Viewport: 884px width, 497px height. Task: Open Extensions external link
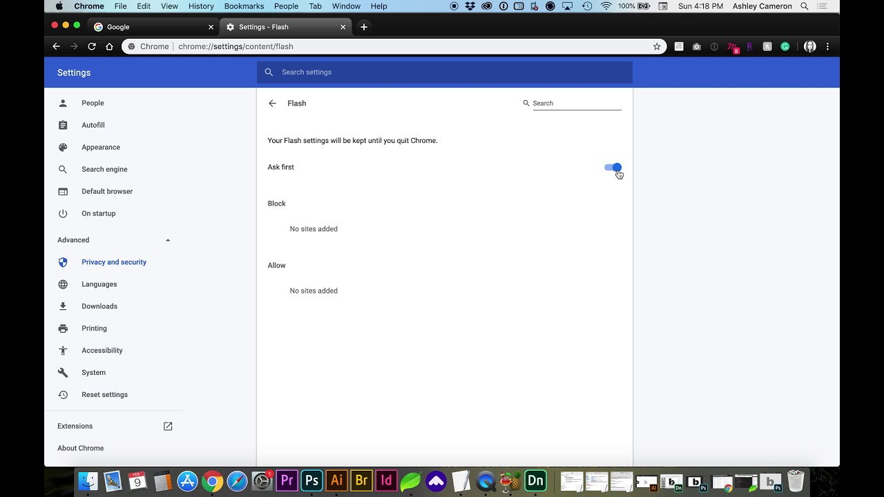(168, 427)
